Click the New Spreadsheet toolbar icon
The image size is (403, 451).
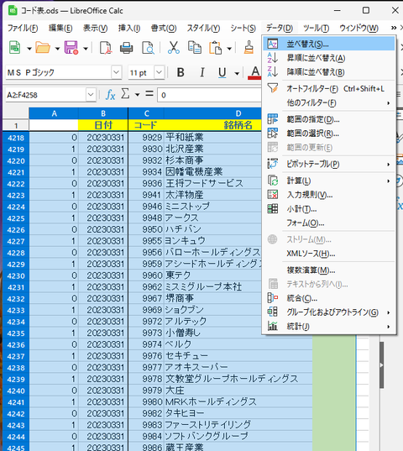click(x=14, y=48)
